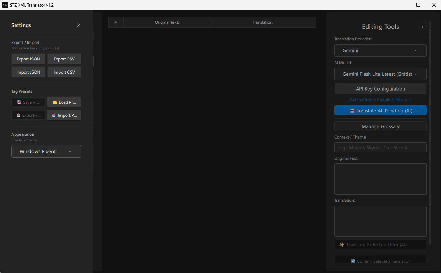The width and height of the screenshot is (441, 273).
Task: Click the Import CSV button
Action: point(64,72)
